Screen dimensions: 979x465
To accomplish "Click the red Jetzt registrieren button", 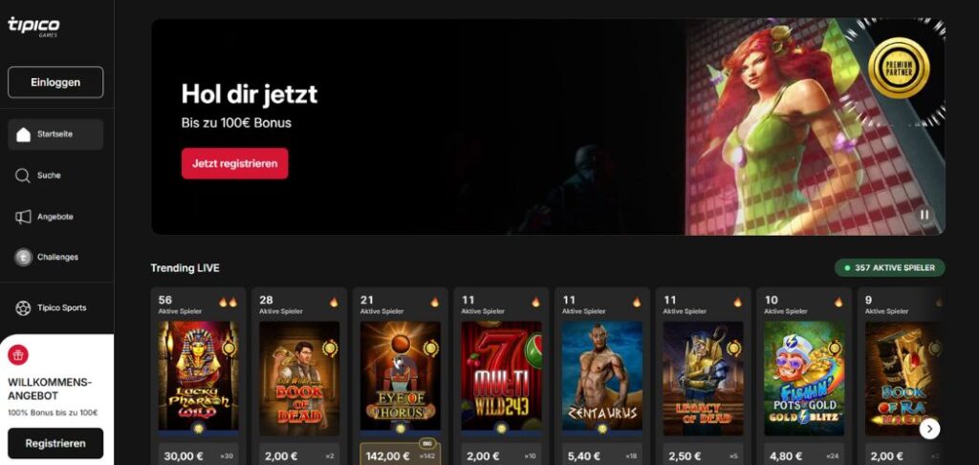I will [235, 163].
